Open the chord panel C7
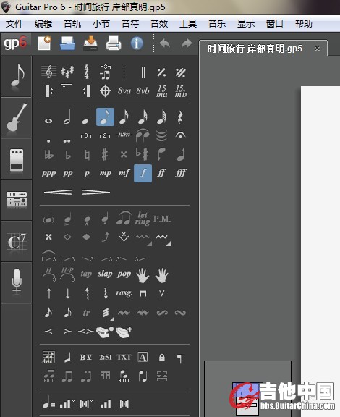This screenshot has width=340, height=417. coord(17,241)
